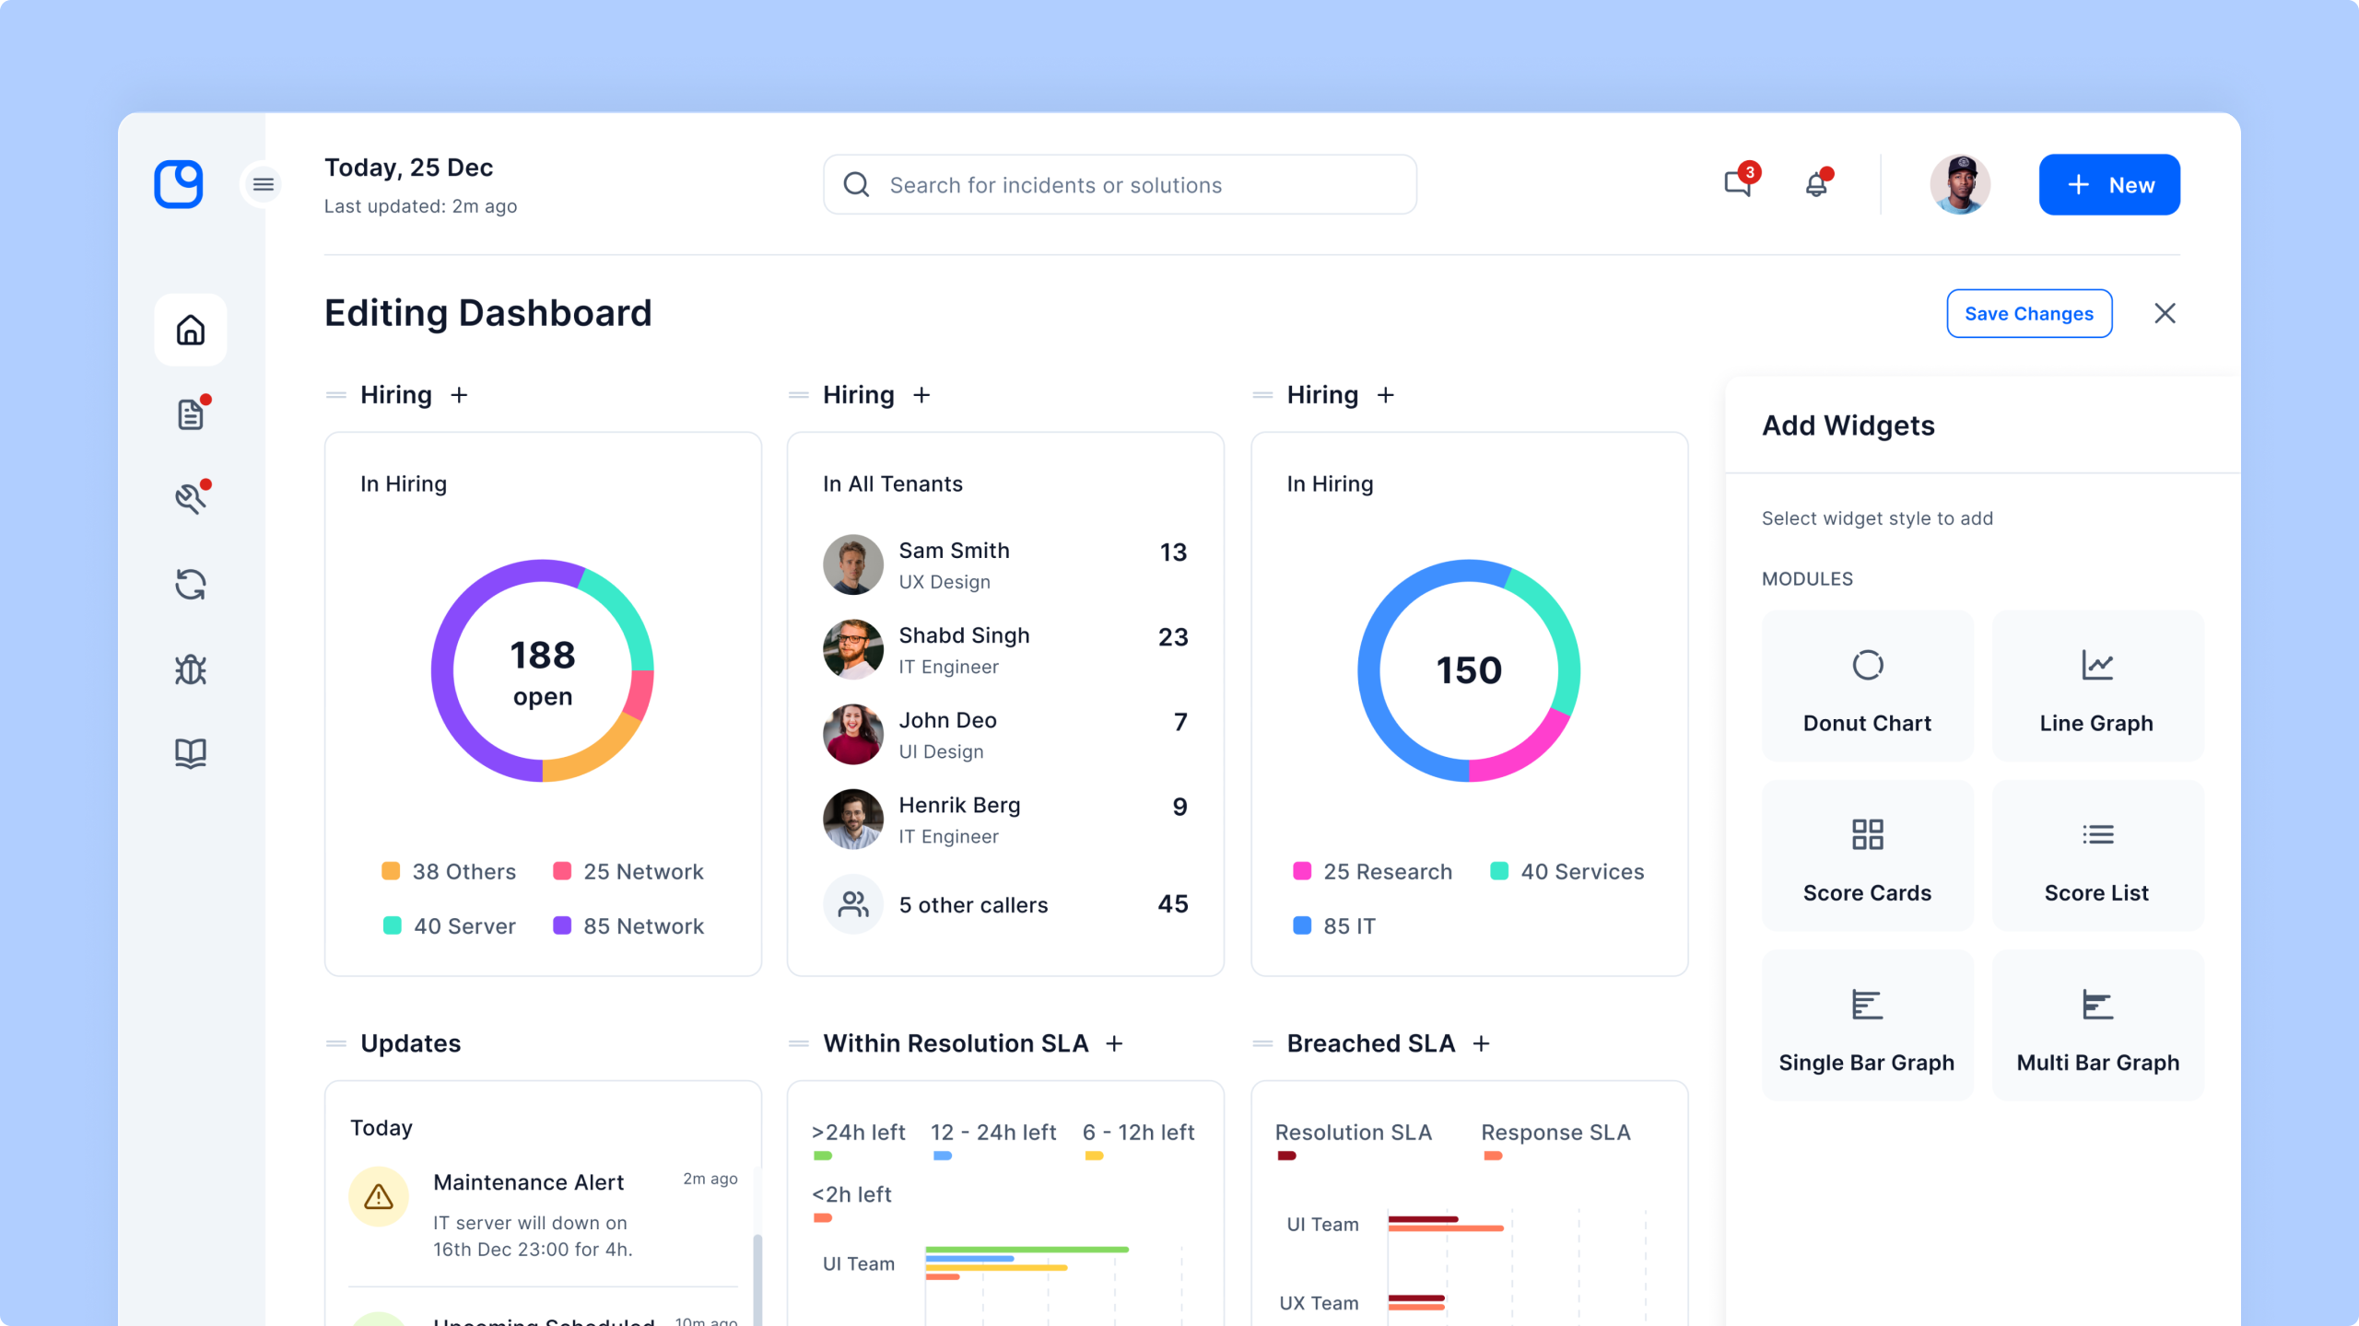Select Donut Chart widget module

click(1868, 686)
